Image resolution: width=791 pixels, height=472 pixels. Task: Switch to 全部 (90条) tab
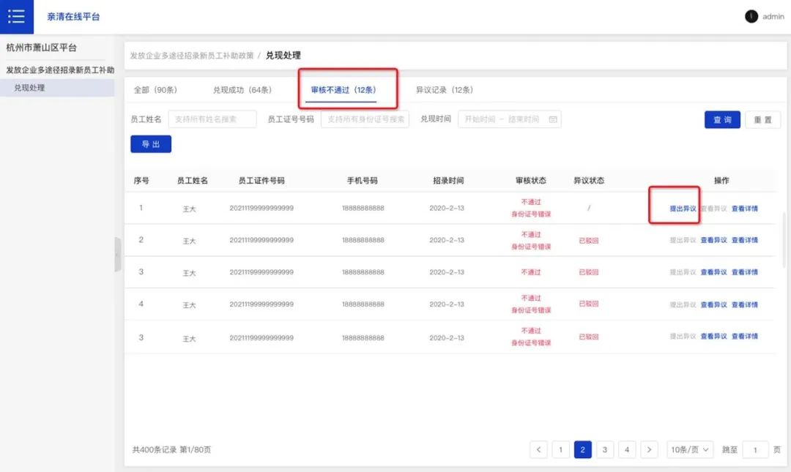[x=155, y=90]
